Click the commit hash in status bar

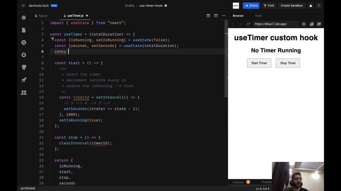click(x=28, y=189)
